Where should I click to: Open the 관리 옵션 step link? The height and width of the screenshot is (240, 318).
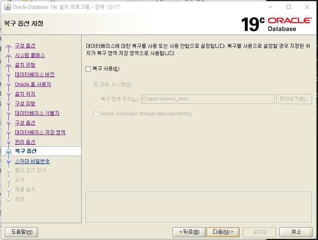click(x=25, y=142)
